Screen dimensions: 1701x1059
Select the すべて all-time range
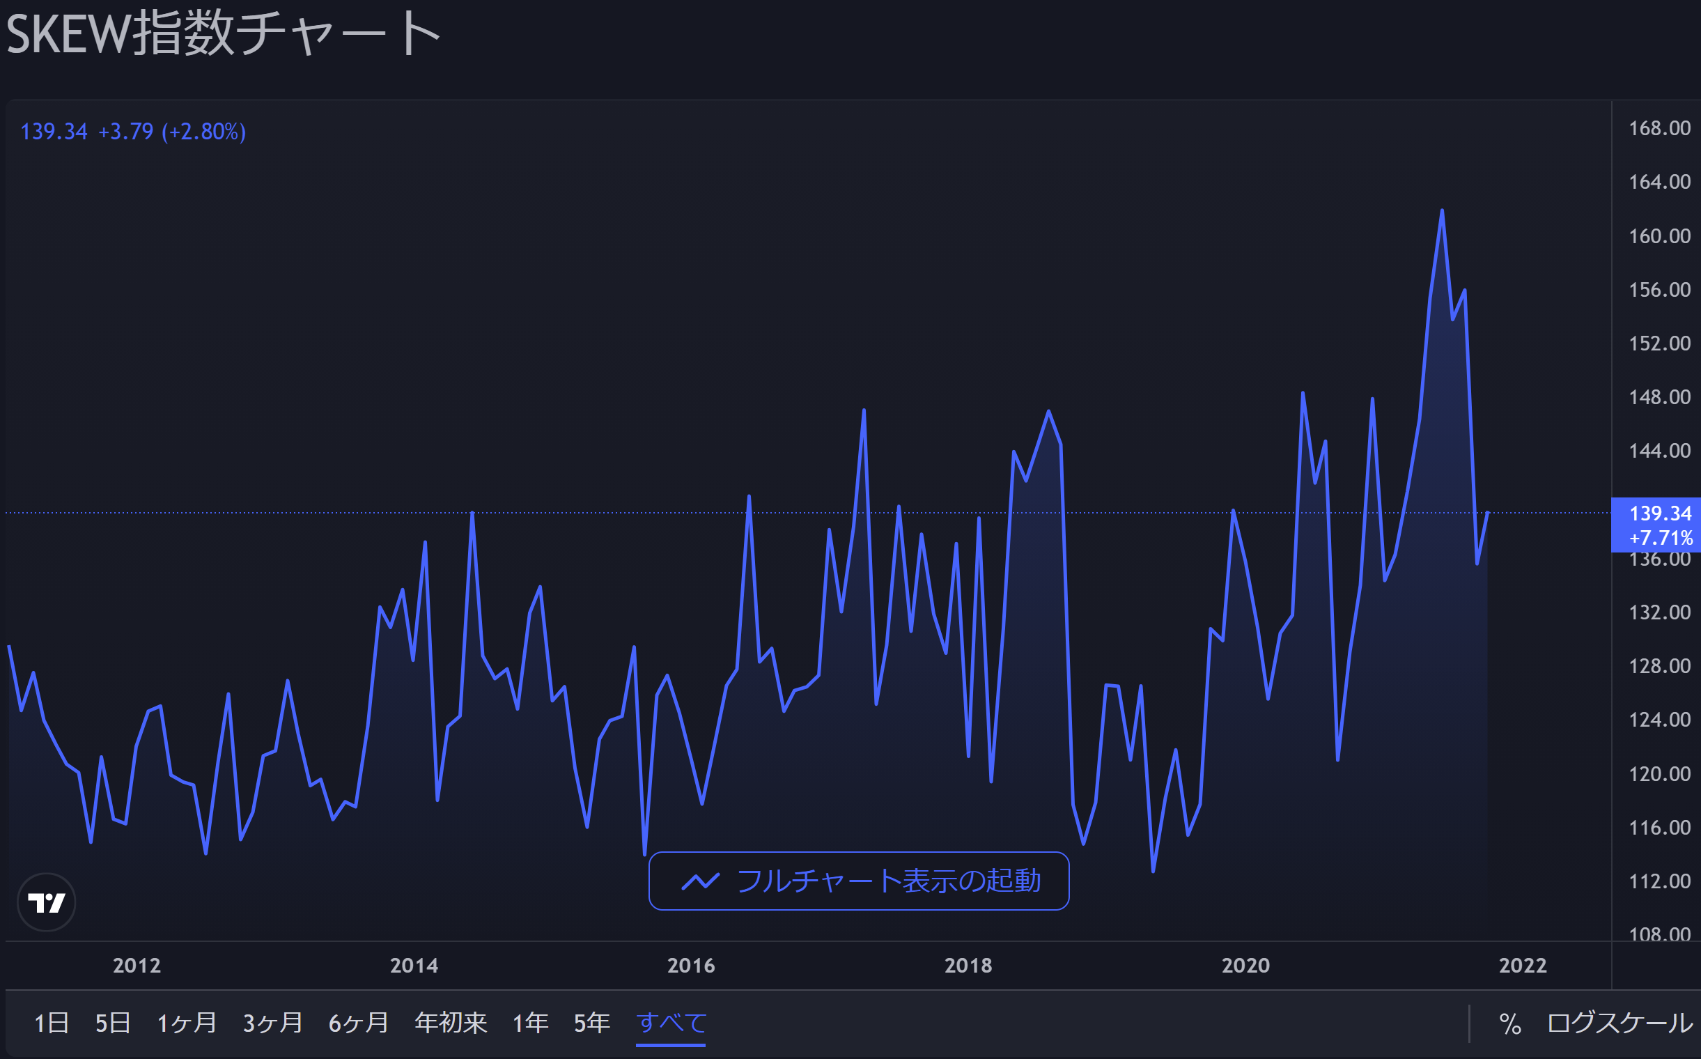(x=671, y=1023)
